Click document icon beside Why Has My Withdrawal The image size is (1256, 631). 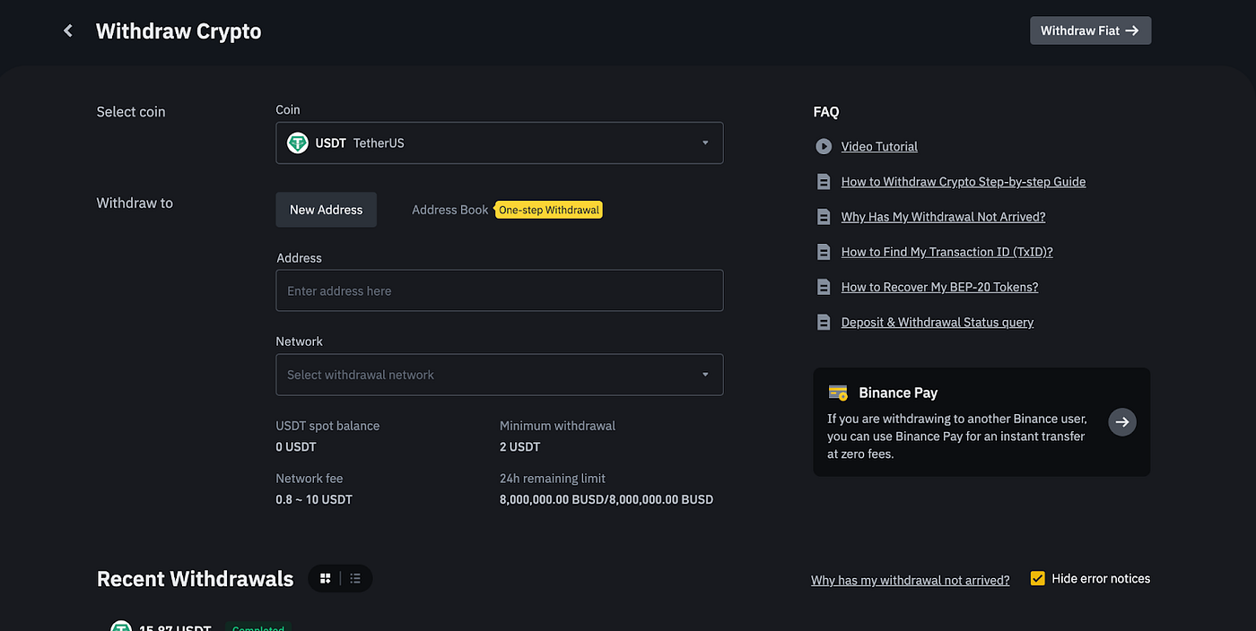824,217
